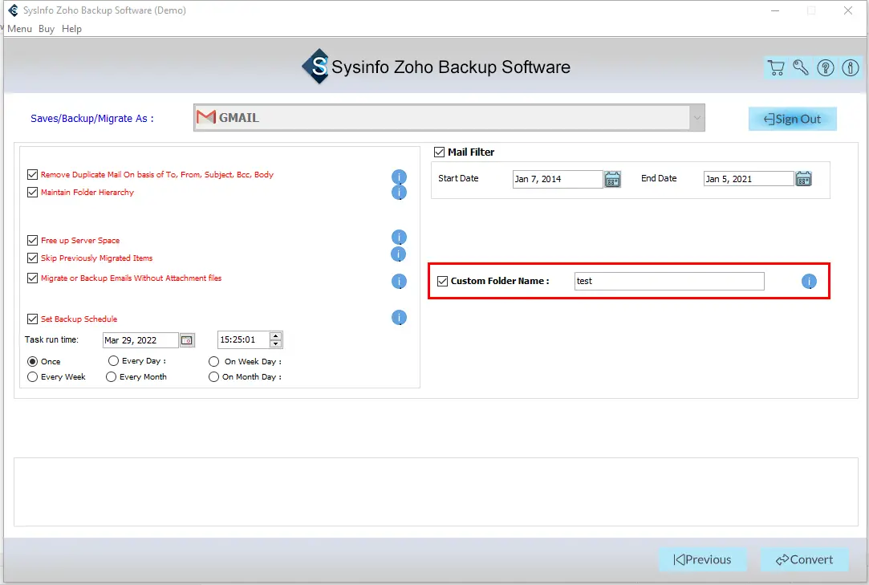Select the Every Week radio option
Viewport: 869px width, 585px height.
pyautogui.click(x=33, y=376)
